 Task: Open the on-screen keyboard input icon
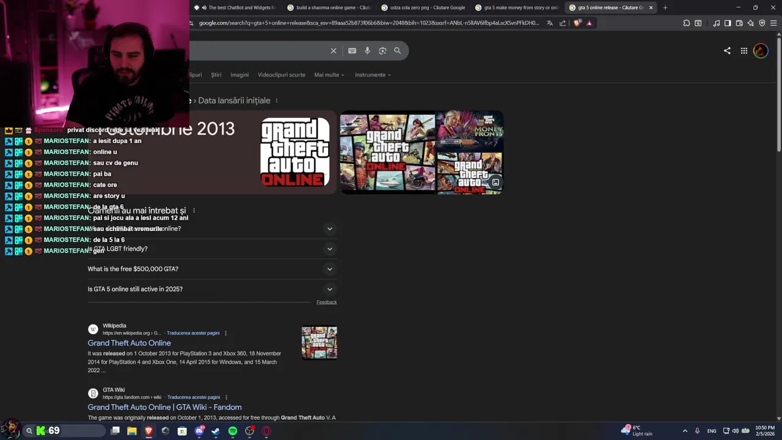coord(352,51)
